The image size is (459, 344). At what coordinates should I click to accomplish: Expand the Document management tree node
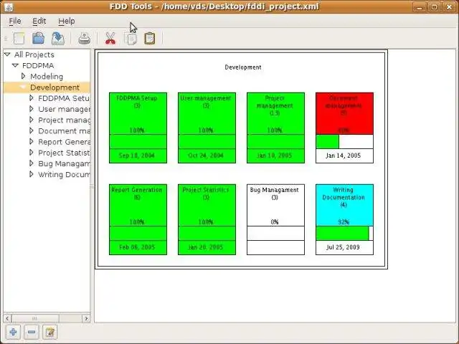[32, 130]
